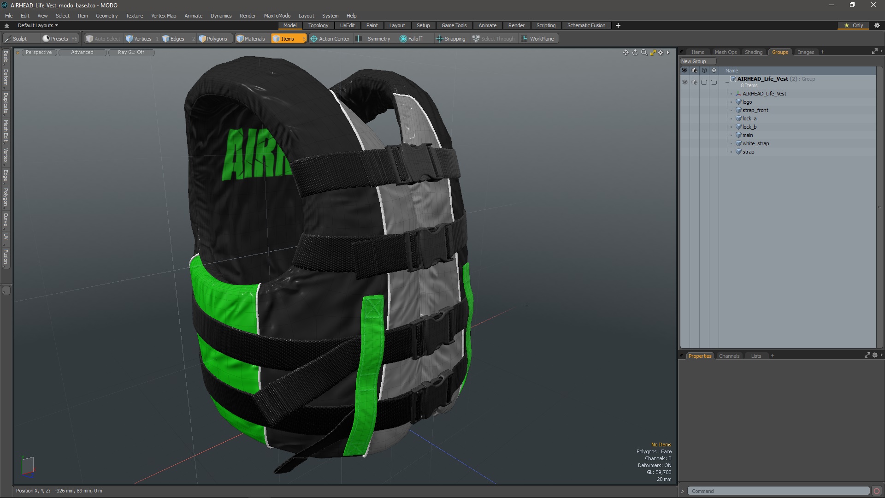Click the Command input field

click(778, 491)
